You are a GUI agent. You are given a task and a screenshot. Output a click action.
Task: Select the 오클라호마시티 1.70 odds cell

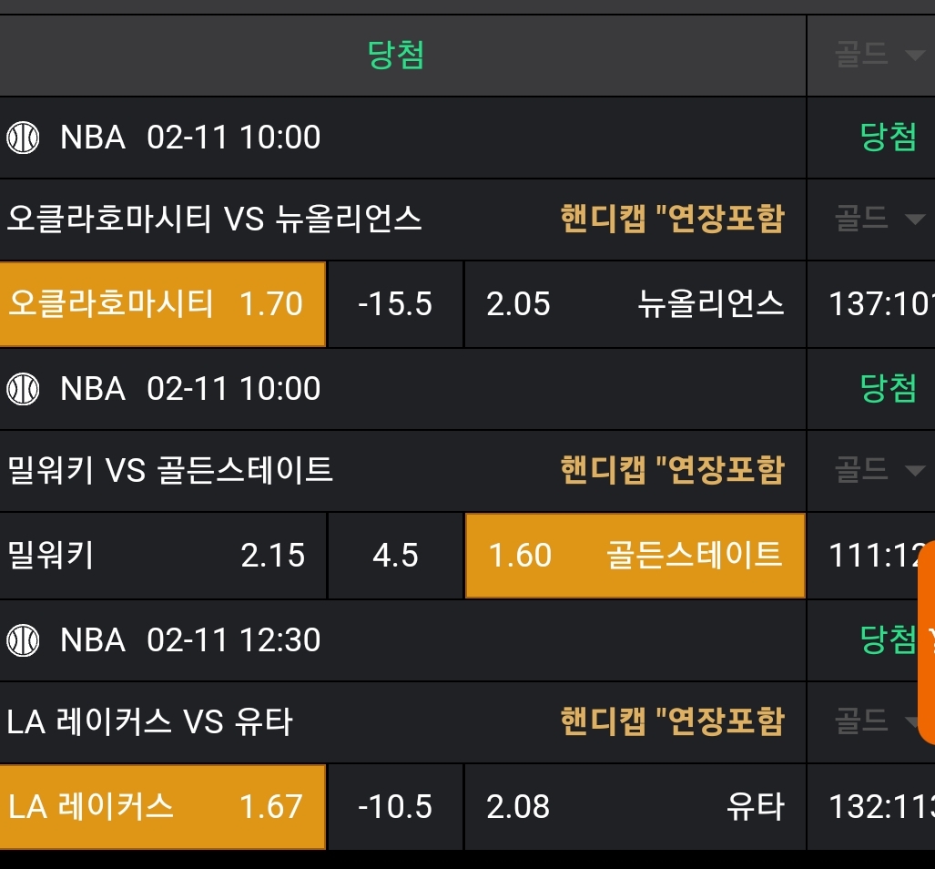(162, 304)
